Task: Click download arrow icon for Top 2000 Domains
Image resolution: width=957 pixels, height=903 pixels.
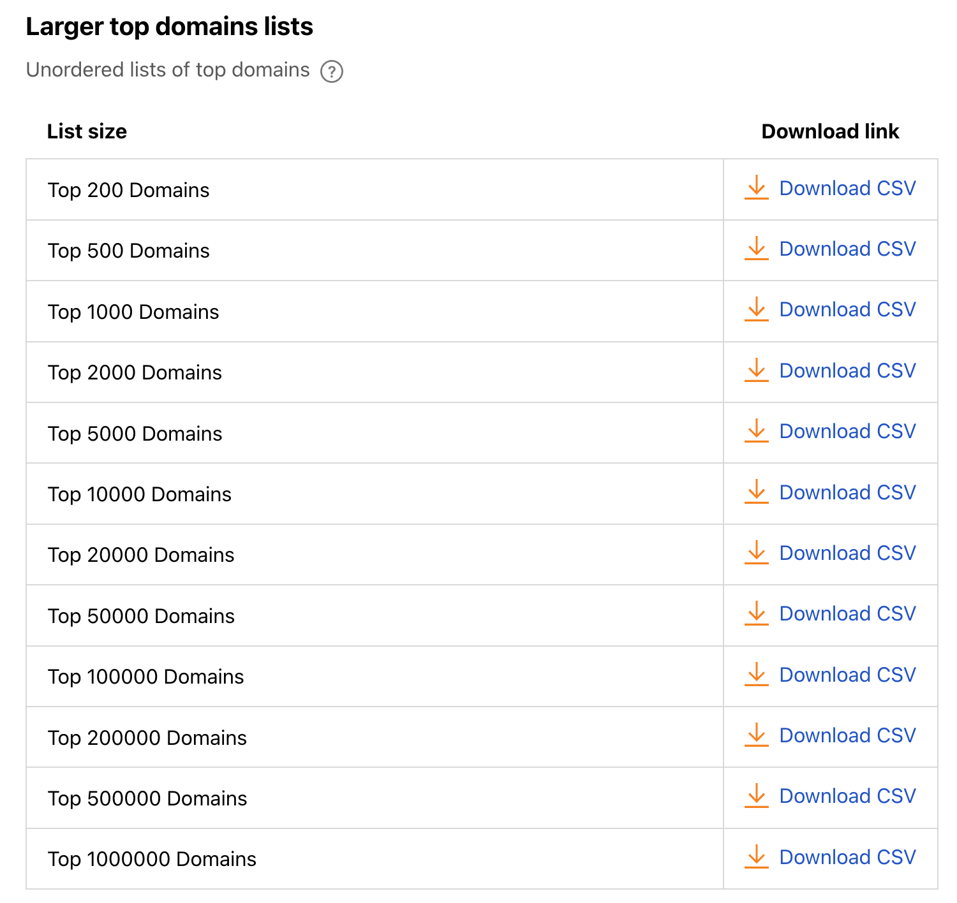Action: point(756,370)
